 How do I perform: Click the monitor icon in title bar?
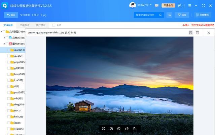coord(156,5)
